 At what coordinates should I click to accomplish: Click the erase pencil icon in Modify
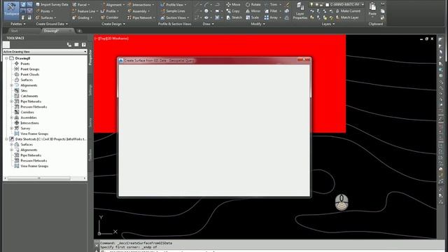[x=288, y=5]
